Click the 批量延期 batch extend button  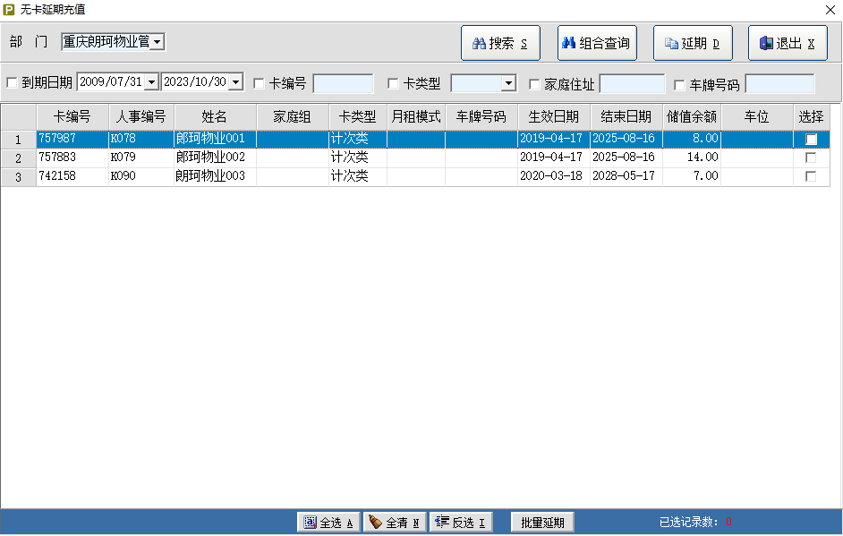tap(542, 523)
